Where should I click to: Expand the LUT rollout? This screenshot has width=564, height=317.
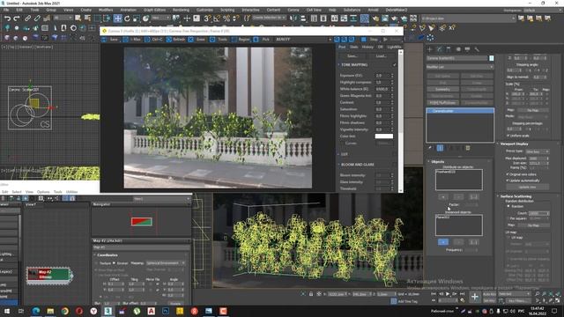point(338,154)
